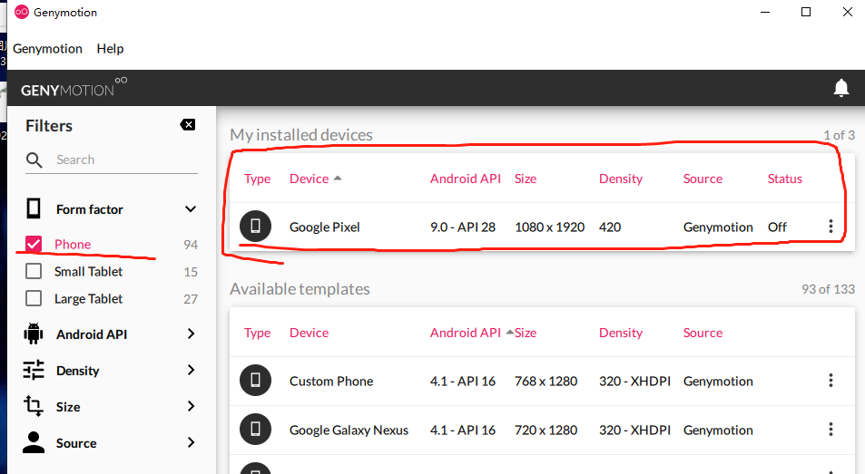Image resolution: width=865 pixels, height=474 pixels.
Task: Click the Small Tablet filter label
Action: click(88, 271)
